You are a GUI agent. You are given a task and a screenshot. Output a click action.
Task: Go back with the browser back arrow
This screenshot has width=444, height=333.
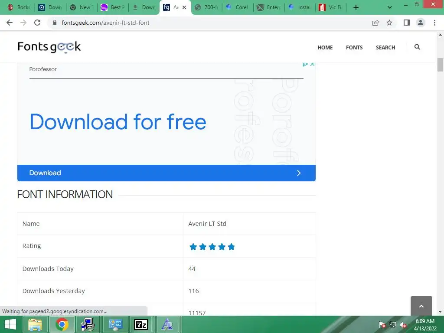tap(10, 23)
